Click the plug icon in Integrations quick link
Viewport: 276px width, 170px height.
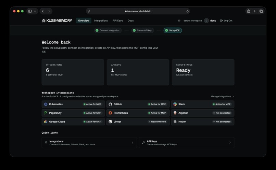point(46,143)
